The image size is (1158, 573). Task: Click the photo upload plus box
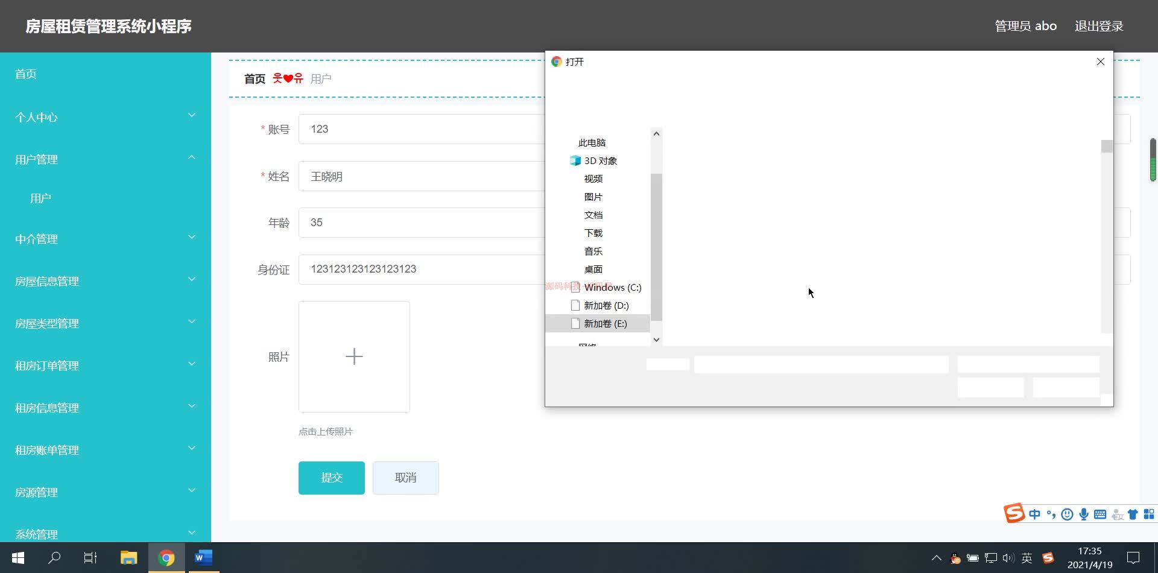(354, 356)
